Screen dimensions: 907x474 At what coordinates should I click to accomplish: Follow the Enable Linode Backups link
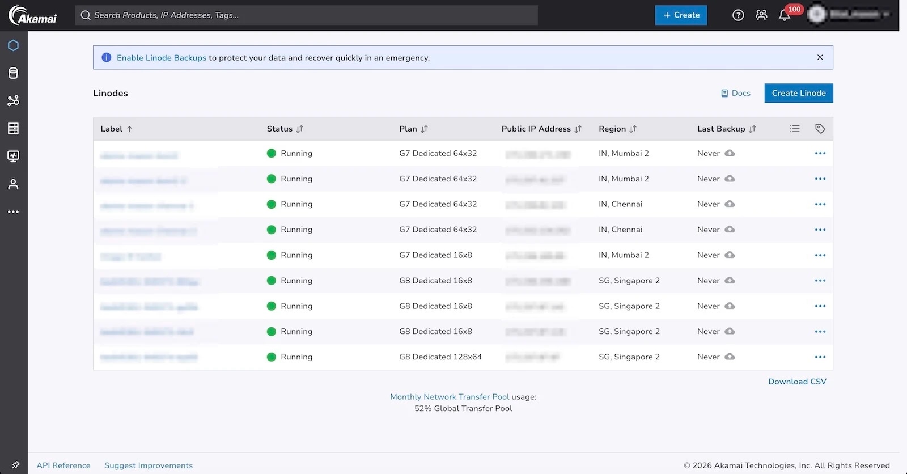pos(162,58)
